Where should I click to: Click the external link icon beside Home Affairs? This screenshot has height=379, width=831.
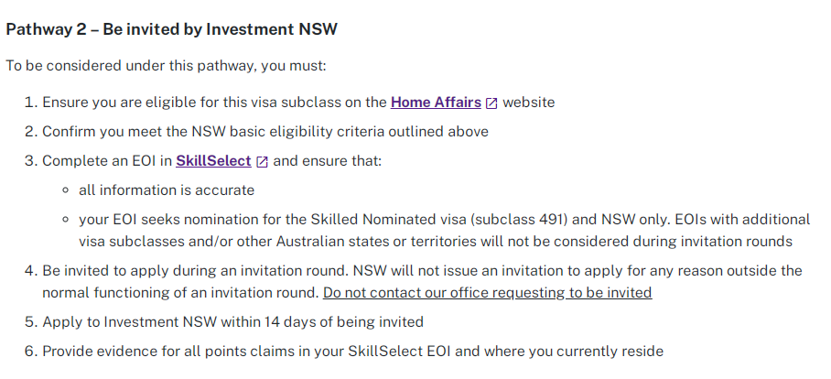[491, 103]
